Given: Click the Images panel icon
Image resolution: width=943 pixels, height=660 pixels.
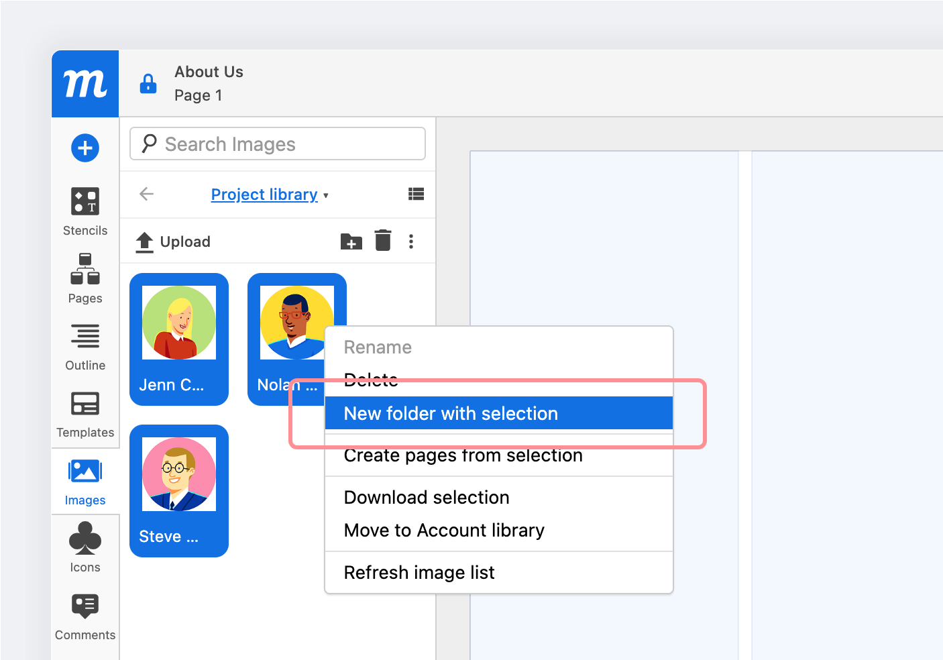Looking at the screenshot, I should (x=85, y=480).
